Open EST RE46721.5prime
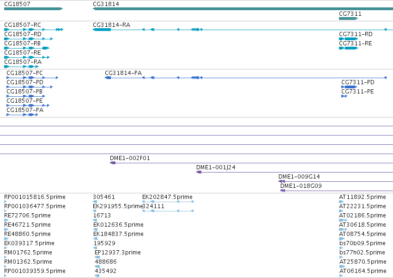This screenshot has height=278, width=393. pyautogui.click(x=27, y=225)
